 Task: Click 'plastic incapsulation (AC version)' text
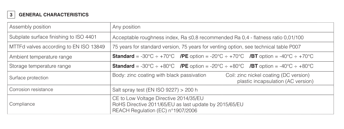coord(275,81)
